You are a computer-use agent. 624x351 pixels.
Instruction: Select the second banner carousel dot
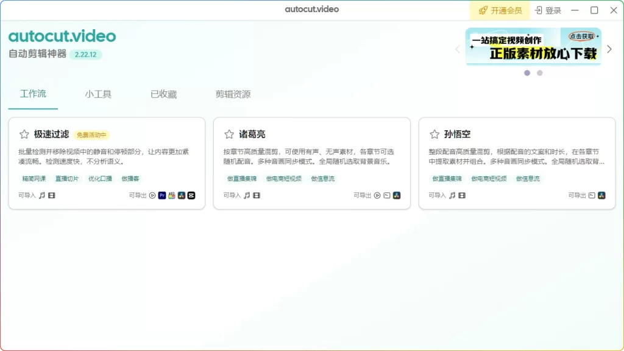(x=540, y=73)
